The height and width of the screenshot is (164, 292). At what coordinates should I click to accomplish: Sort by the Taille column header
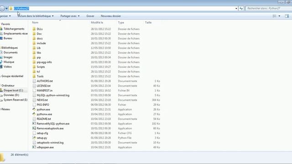(x=148, y=22)
